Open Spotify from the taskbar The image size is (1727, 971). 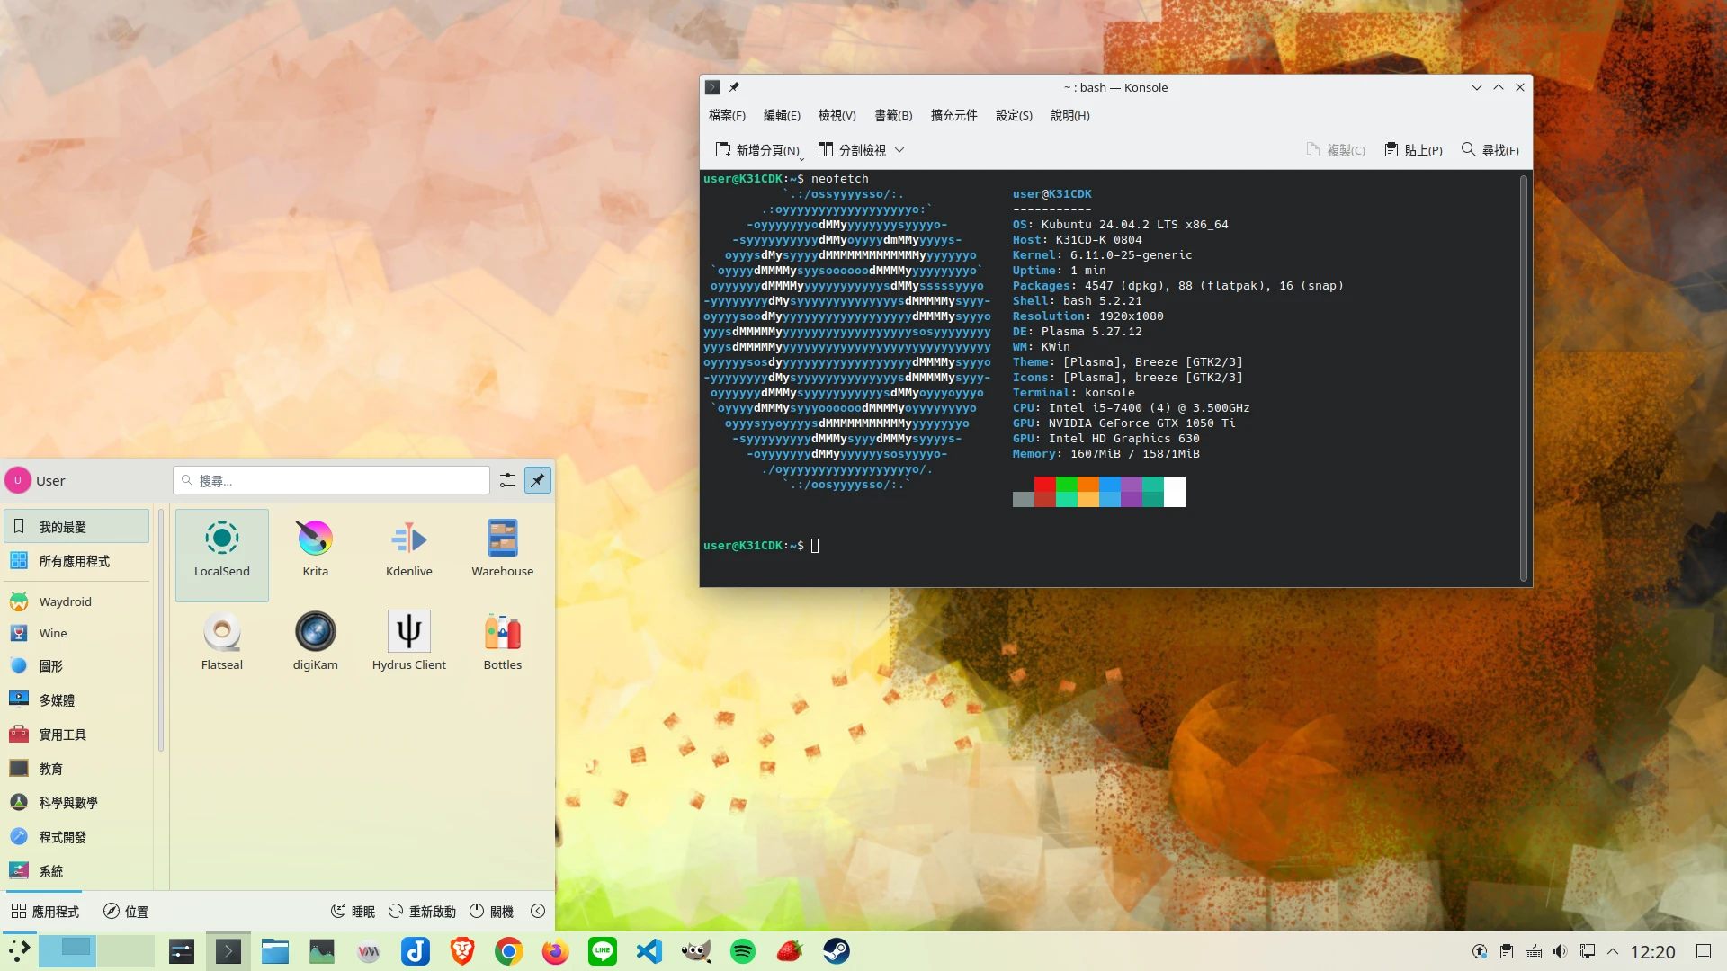(x=742, y=951)
